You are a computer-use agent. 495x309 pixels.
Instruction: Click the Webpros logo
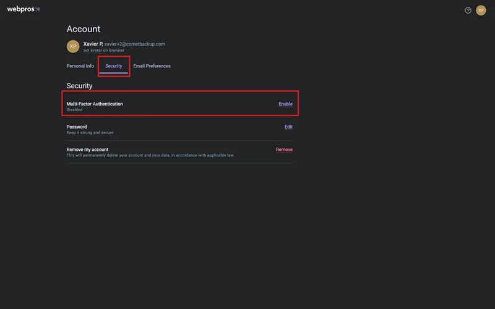coord(23,10)
